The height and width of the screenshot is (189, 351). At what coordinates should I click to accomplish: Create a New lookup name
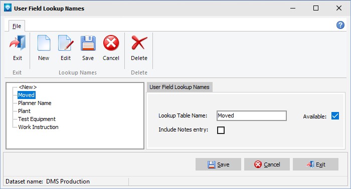click(x=44, y=48)
